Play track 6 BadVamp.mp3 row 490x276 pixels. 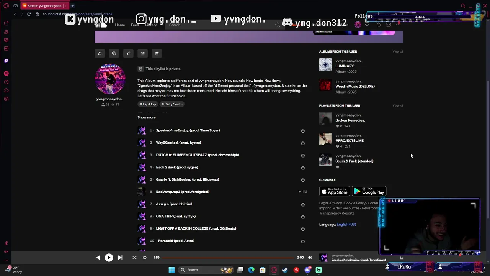[x=222, y=192]
